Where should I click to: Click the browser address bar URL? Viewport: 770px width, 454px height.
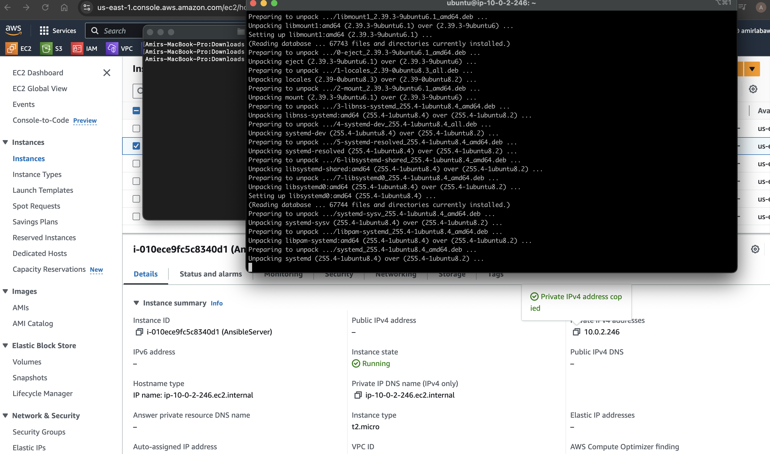pos(171,7)
